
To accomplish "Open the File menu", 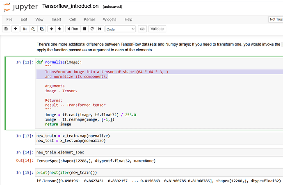I will click(9, 19).
